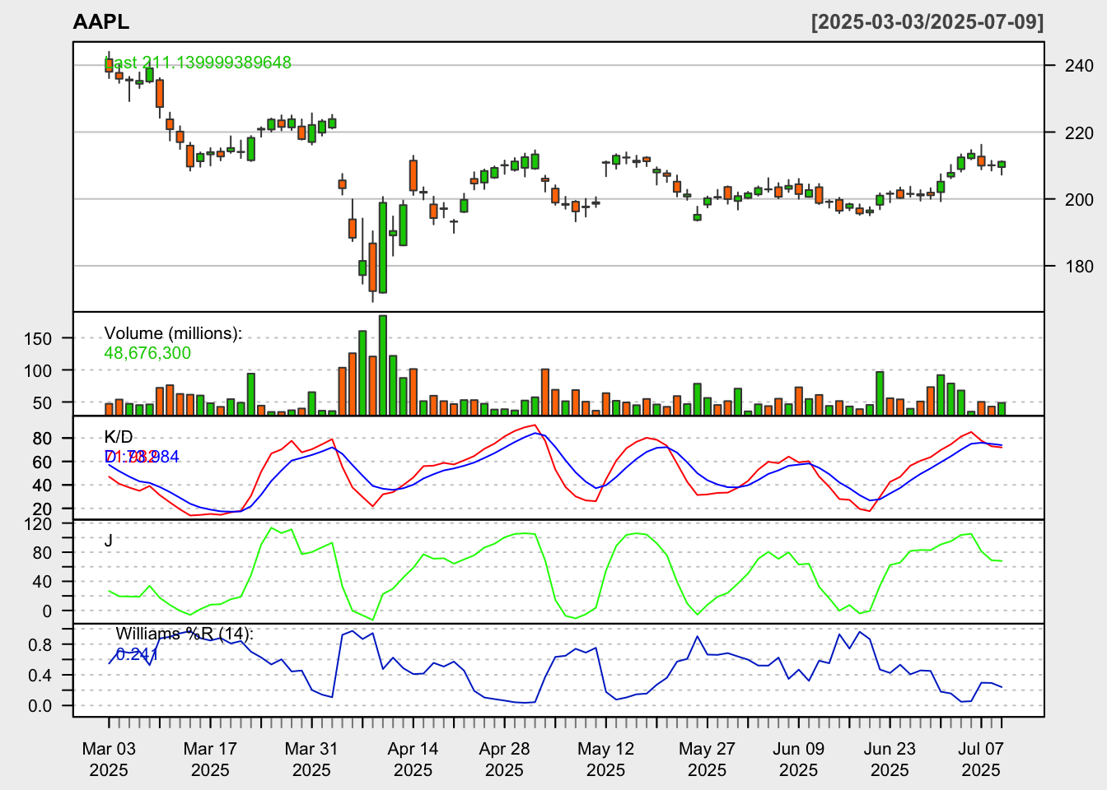
Task: Click the Jun 09 2025 date label
Action: [798, 760]
